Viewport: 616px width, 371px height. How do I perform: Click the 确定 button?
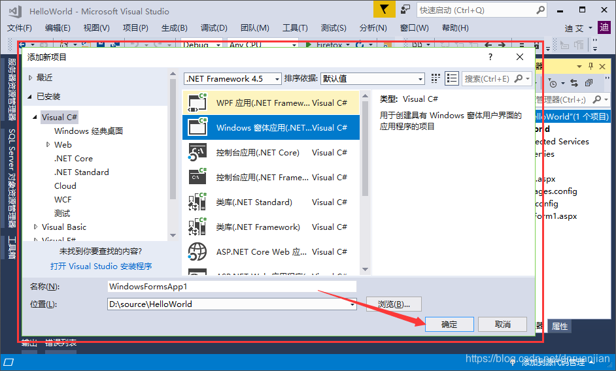449,324
